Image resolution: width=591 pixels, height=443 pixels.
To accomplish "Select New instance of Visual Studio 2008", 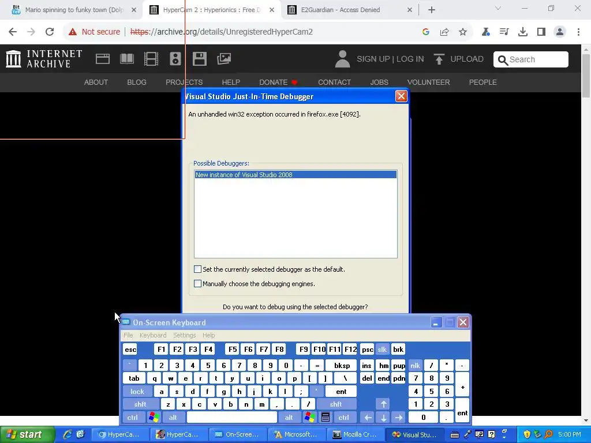I will (295, 174).
